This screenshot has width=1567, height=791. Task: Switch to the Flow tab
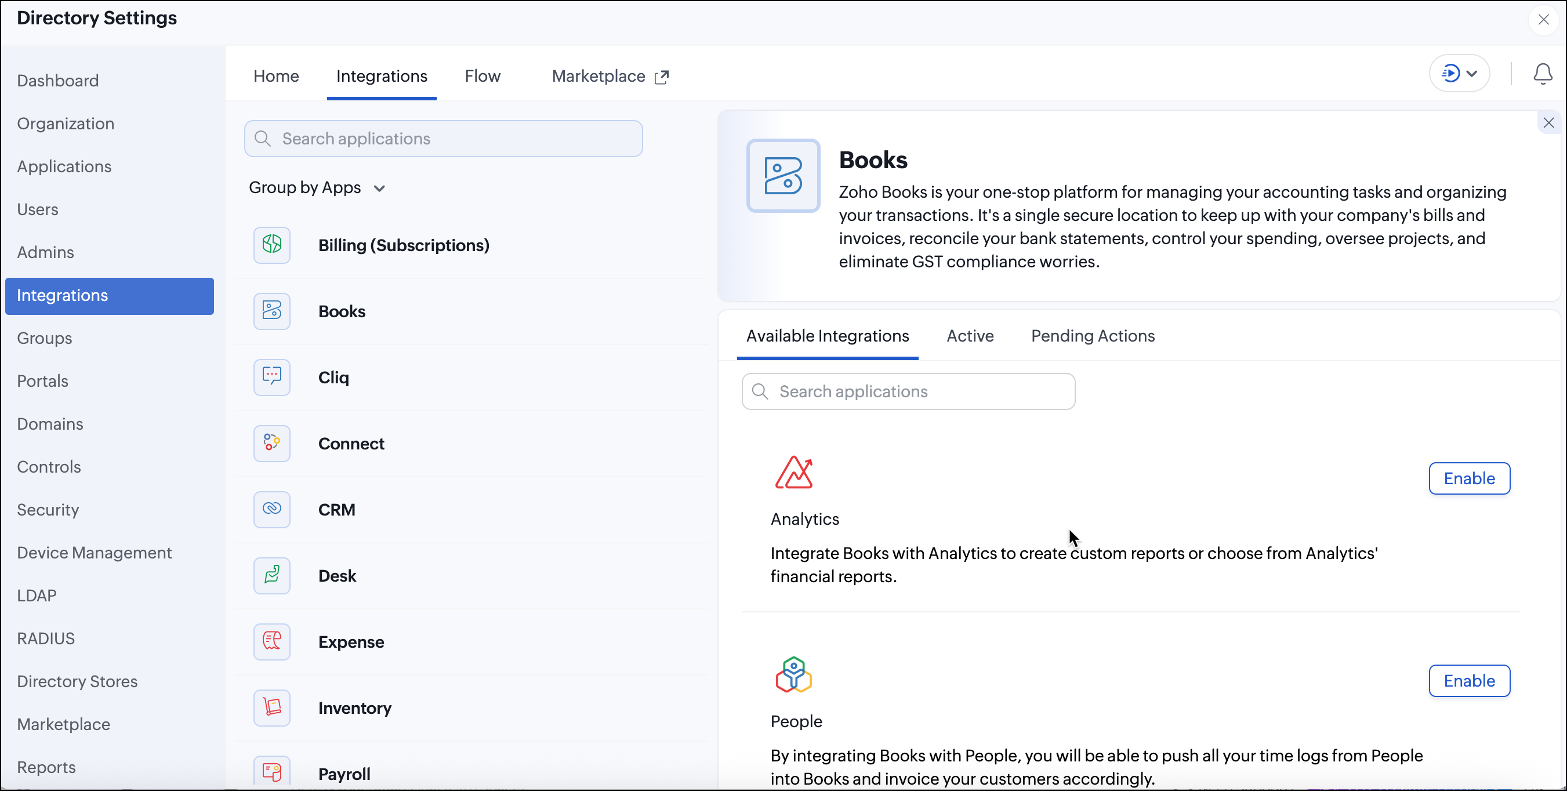482,76
